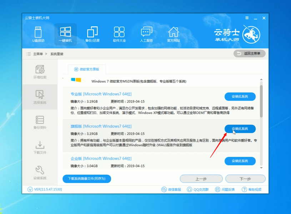Image resolution: width=291 pixels, height=214 pixels.
Task: Click 镜像大小：3.04GB text in 企业版 row
Action: tap(84, 166)
